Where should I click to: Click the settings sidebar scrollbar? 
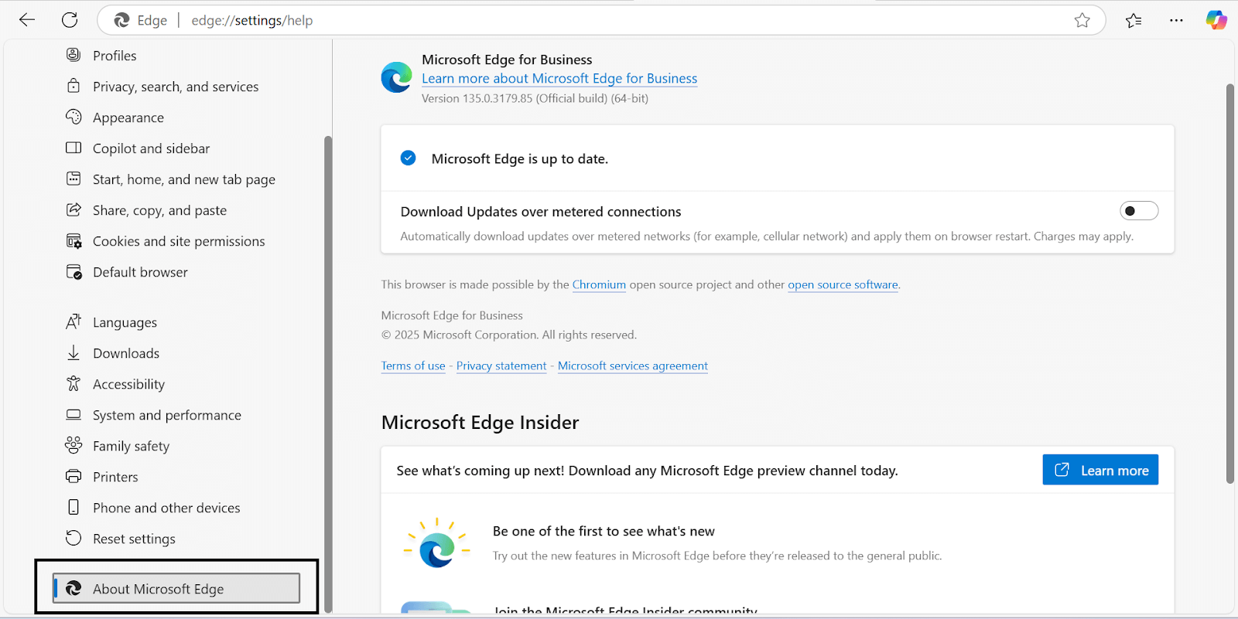point(327,374)
